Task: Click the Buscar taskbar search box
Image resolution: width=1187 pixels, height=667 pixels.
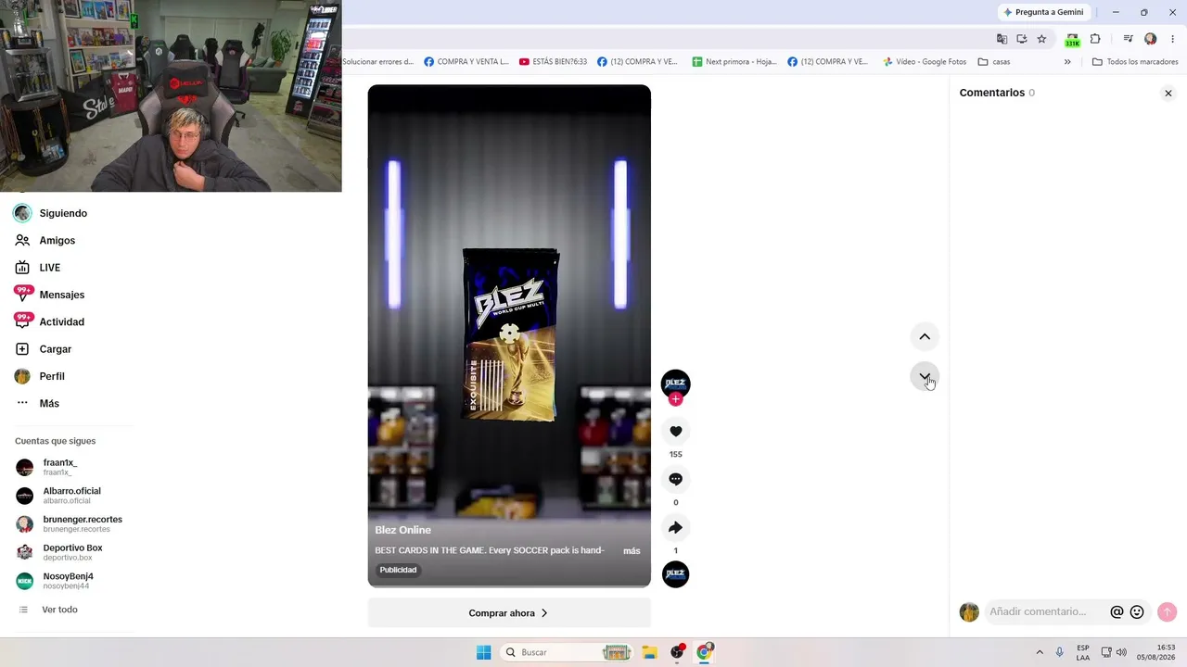Action: [568, 652]
